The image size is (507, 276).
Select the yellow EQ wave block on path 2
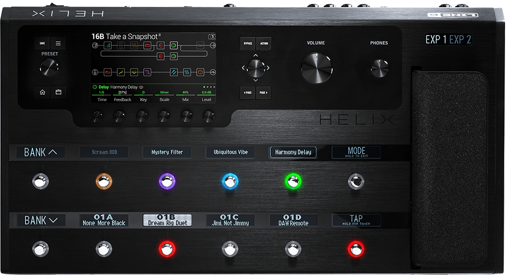coord(134,72)
